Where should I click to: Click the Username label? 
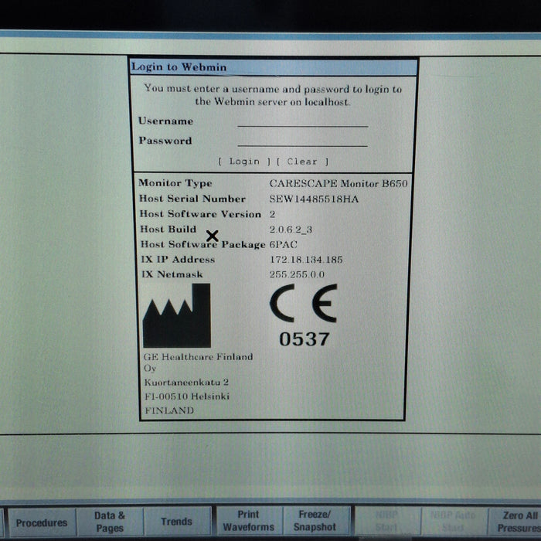pos(165,121)
